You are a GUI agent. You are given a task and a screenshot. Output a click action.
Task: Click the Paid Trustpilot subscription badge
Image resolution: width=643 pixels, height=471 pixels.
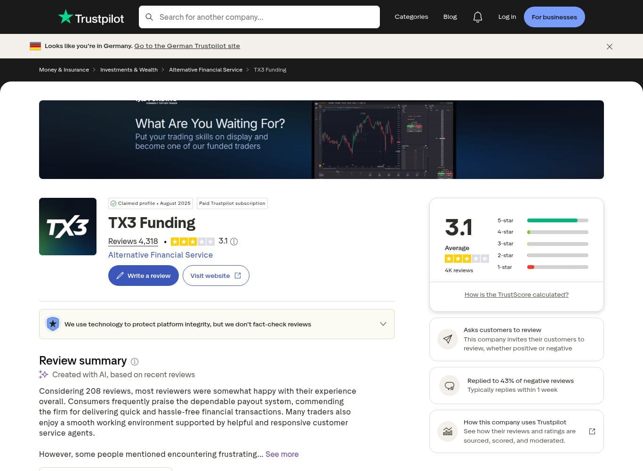click(232, 203)
